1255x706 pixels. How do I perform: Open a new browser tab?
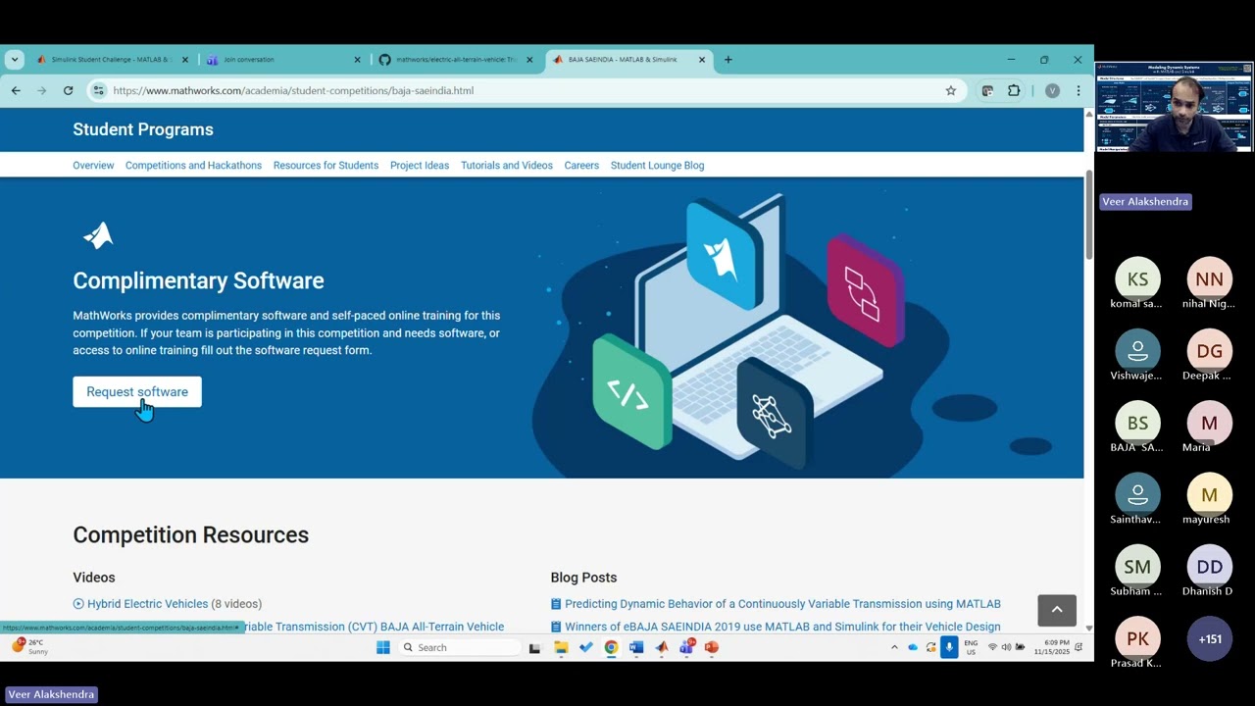(x=728, y=60)
